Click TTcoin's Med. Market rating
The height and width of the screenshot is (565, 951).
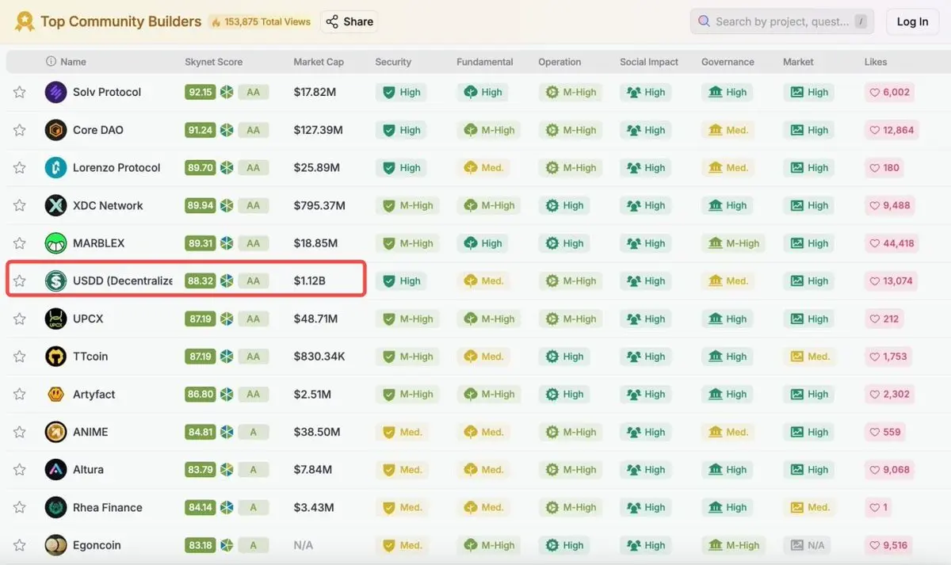[x=811, y=357]
